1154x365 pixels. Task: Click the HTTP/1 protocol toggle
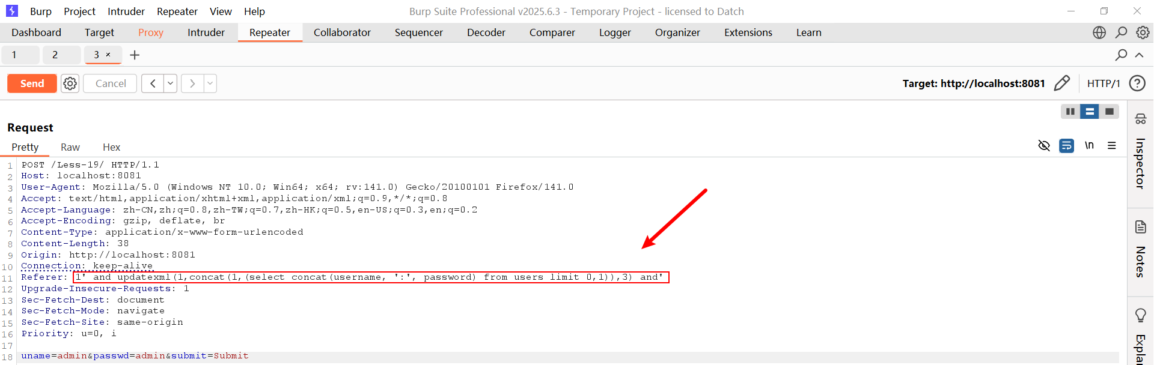pyautogui.click(x=1104, y=83)
